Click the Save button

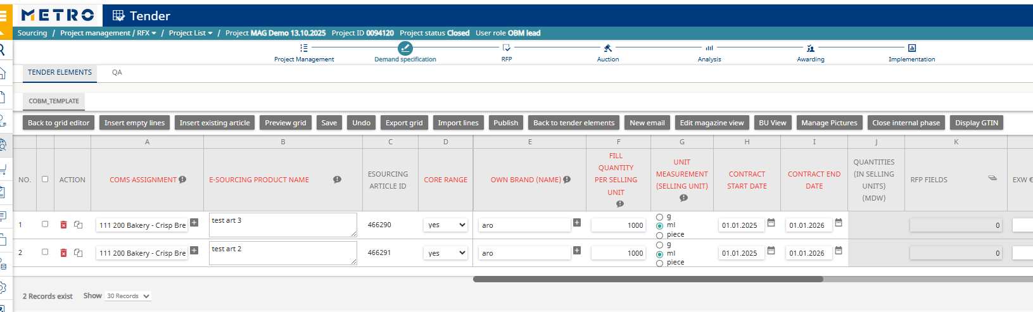(x=329, y=123)
